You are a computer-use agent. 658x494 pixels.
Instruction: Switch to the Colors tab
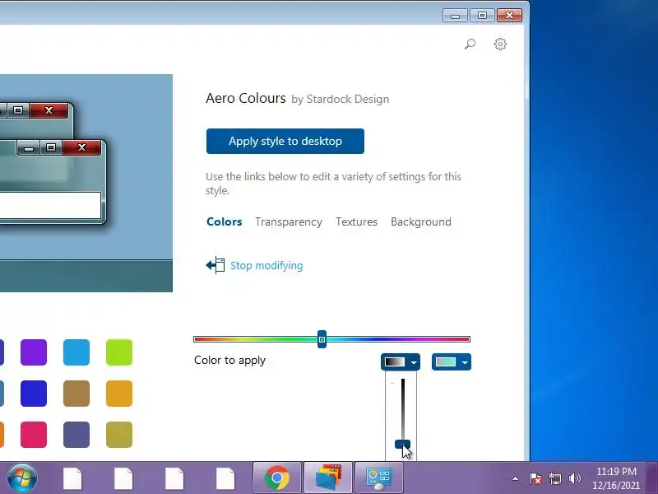(224, 221)
